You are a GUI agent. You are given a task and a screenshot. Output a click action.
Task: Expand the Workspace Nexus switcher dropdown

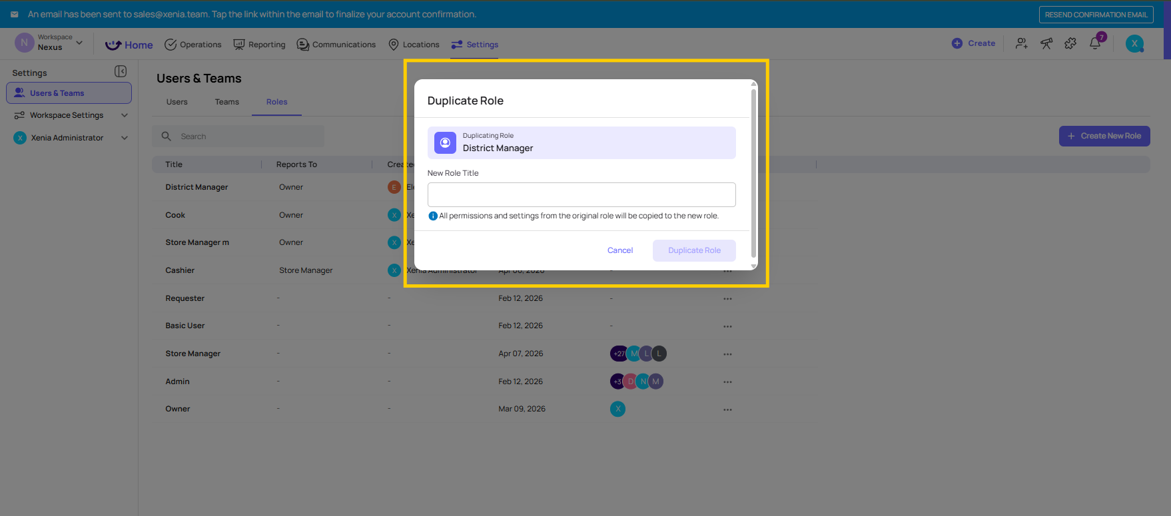coord(79,43)
